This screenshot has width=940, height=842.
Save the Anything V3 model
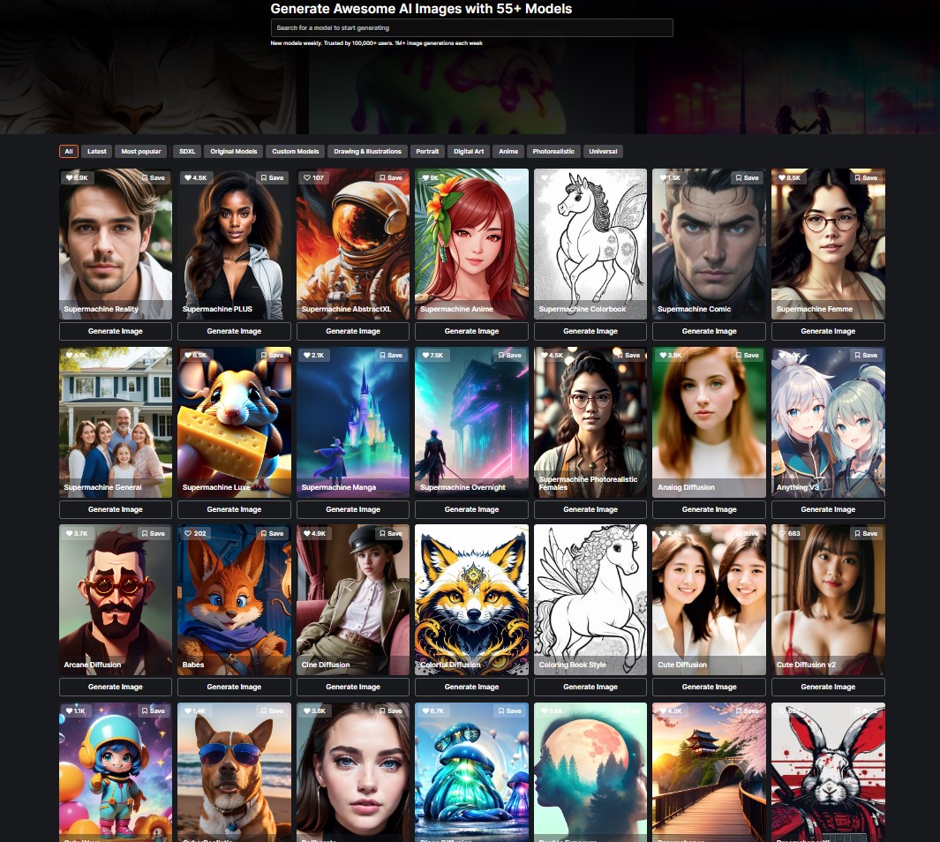point(866,356)
